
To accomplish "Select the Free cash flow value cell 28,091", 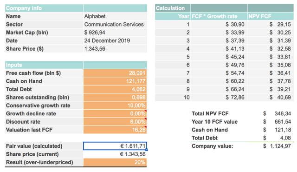I will (x=115, y=73).
